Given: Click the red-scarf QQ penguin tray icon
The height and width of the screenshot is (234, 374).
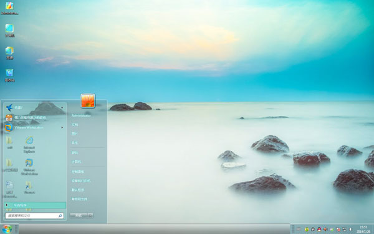Looking at the screenshot, I should pyautogui.click(x=319, y=230).
